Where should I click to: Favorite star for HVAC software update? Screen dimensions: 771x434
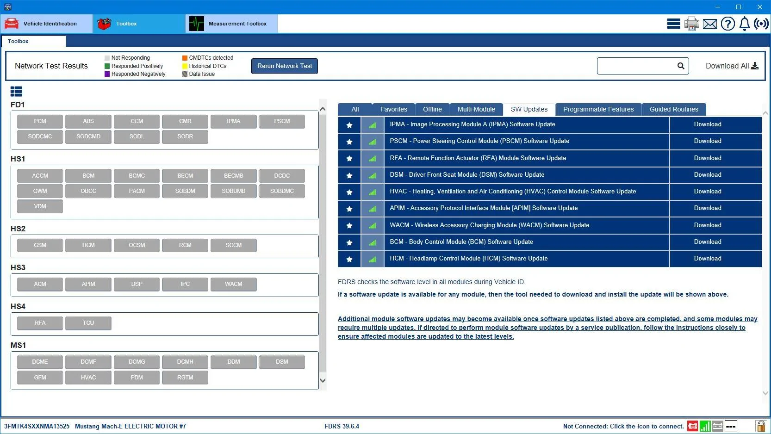click(349, 192)
